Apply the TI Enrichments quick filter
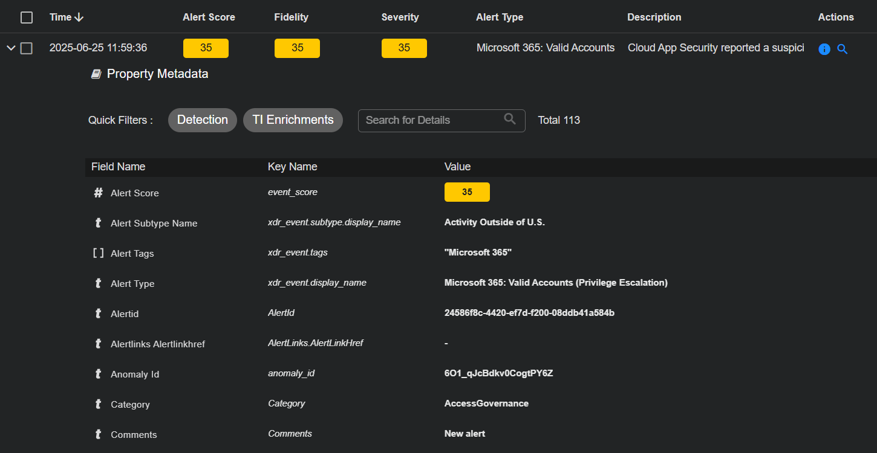 click(x=293, y=120)
